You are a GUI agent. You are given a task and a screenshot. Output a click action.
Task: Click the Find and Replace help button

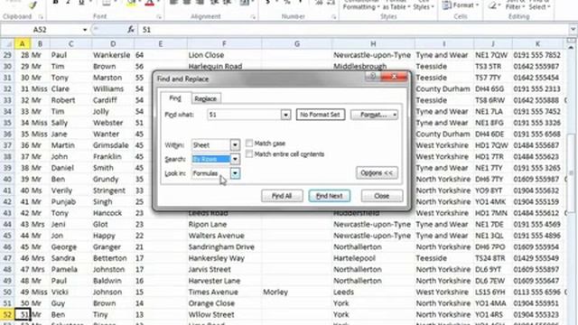click(373, 76)
